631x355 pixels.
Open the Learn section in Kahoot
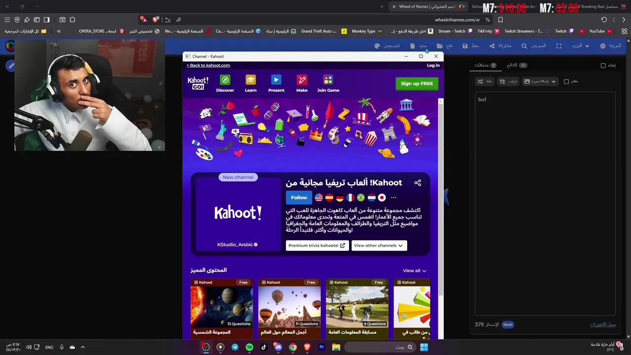(250, 83)
